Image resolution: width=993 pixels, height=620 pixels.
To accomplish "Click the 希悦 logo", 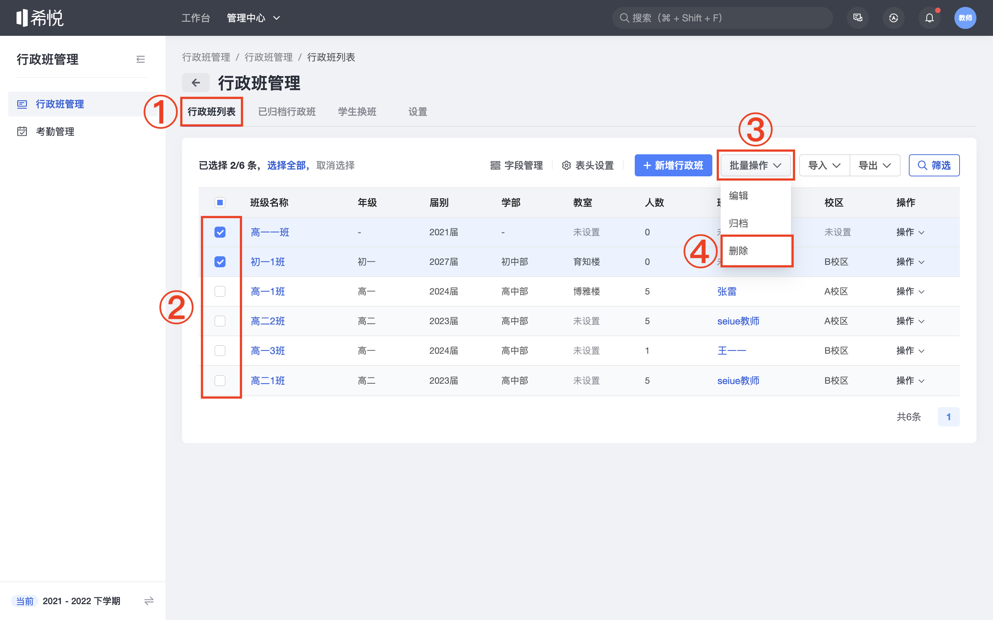I will pos(40,18).
